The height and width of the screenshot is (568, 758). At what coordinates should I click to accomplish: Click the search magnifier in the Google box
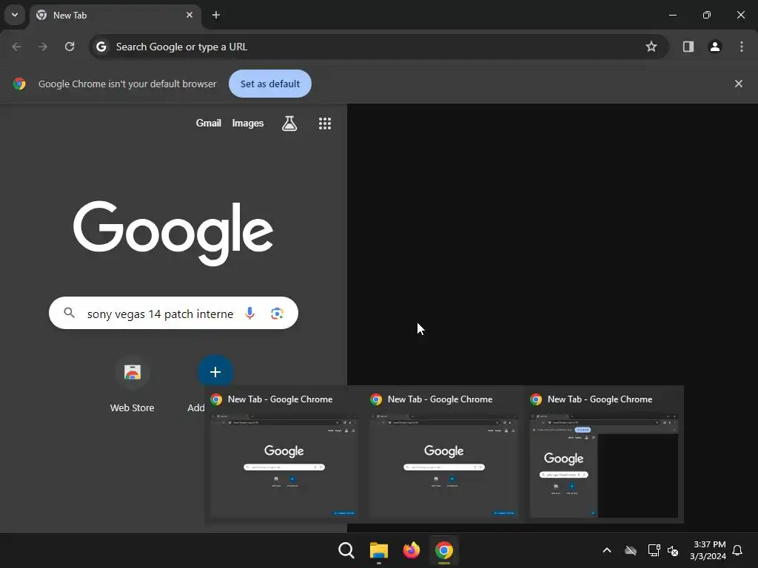(x=69, y=313)
